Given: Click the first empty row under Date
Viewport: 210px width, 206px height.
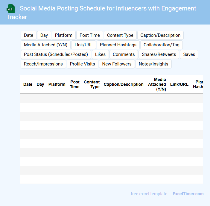Looking at the screenshot, I should pyautogui.click(x=28, y=98).
